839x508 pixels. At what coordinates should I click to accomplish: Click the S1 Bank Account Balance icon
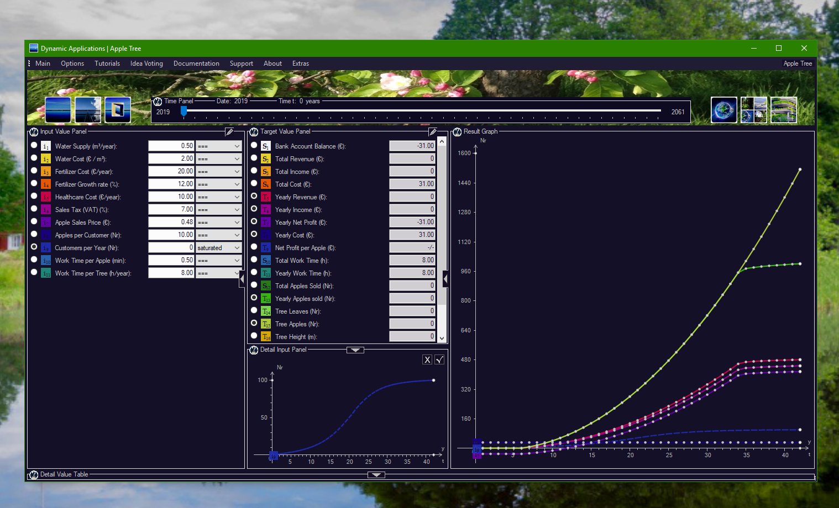coord(265,146)
